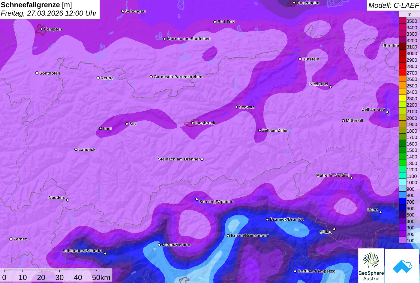This screenshot has width=420, height=283.
Task: Click the GeoSphere Austria logo
Action: [371, 265]
